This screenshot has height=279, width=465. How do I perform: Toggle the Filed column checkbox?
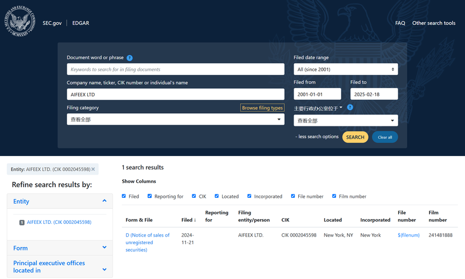pyautogui.click(x=124, y=196)
